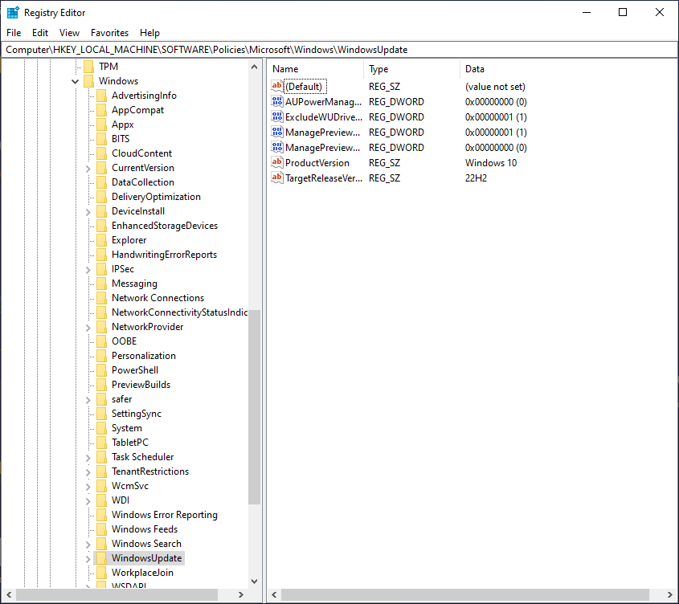The width and height of the screenshot is (679, 604).
Task: Collapse the Windows key in tree
Action: coord(75,81)
